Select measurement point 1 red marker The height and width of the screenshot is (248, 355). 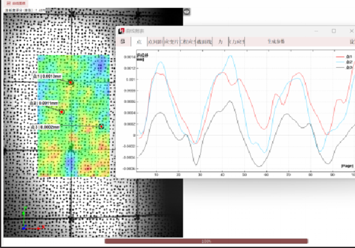(x=71, y=83)
